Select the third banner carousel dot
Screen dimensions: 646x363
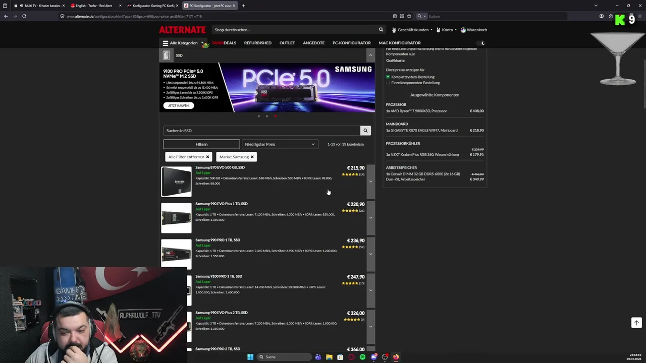[275, 116]
